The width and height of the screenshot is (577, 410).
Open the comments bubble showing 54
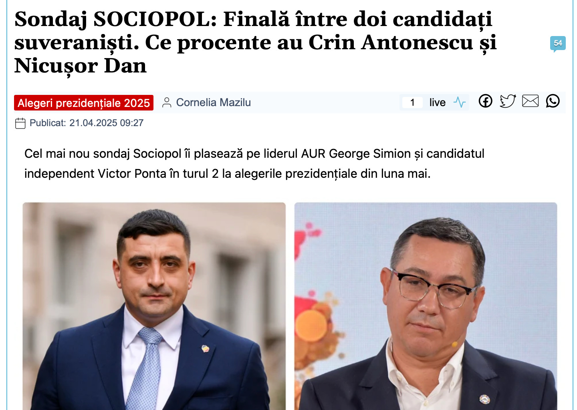[x=558, y=44]
